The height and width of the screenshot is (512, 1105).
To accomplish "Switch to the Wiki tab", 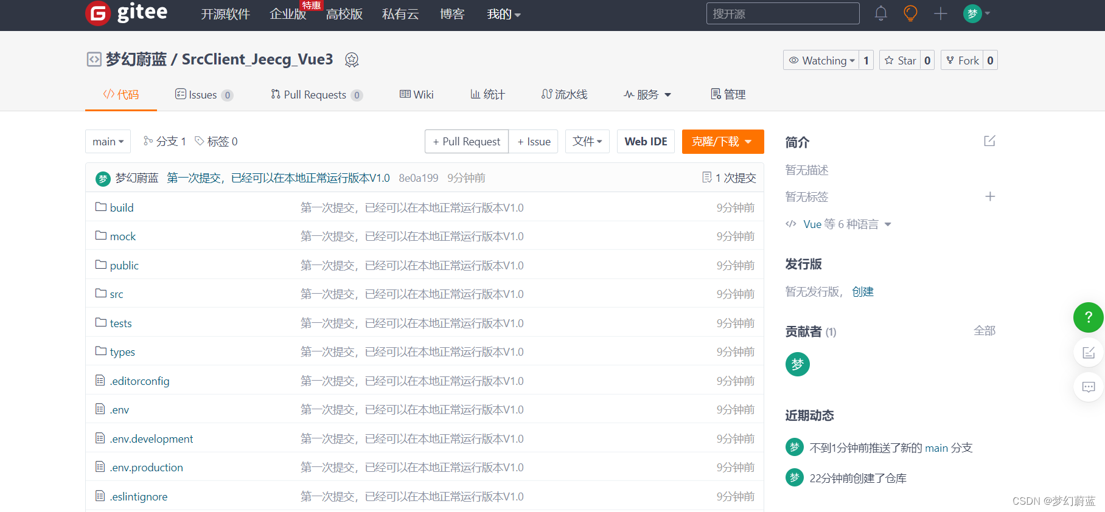I will (416, 94).
